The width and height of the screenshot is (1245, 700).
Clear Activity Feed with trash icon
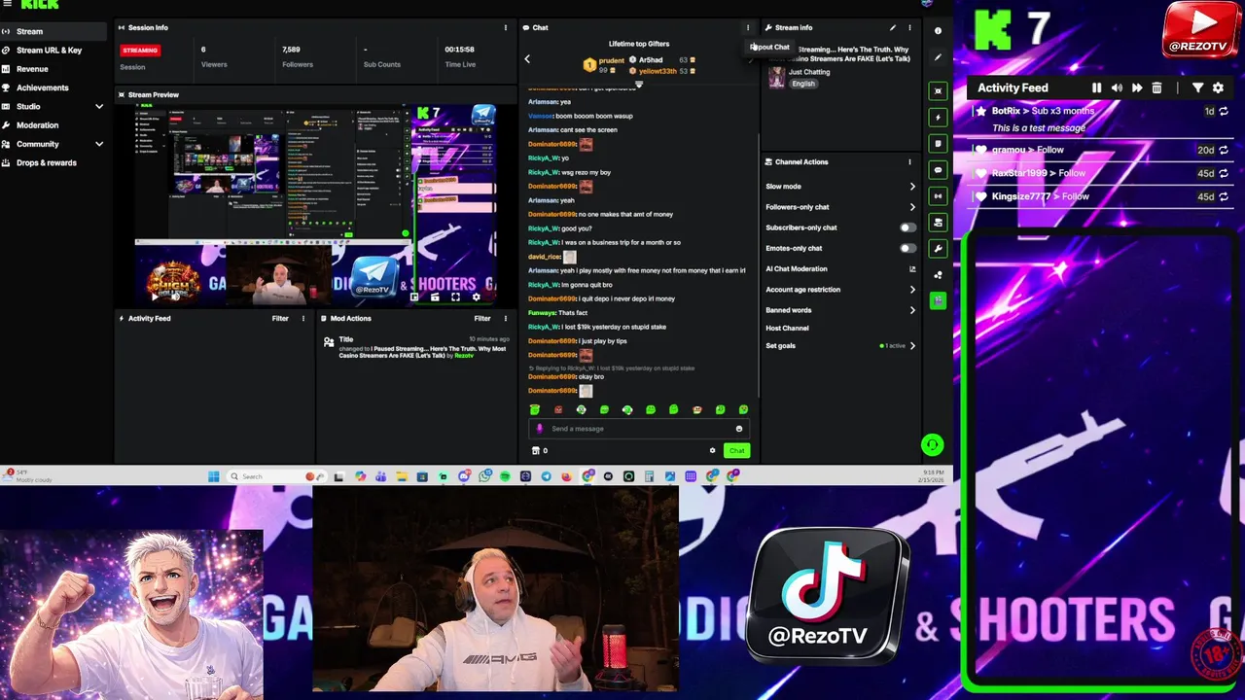1156,87
